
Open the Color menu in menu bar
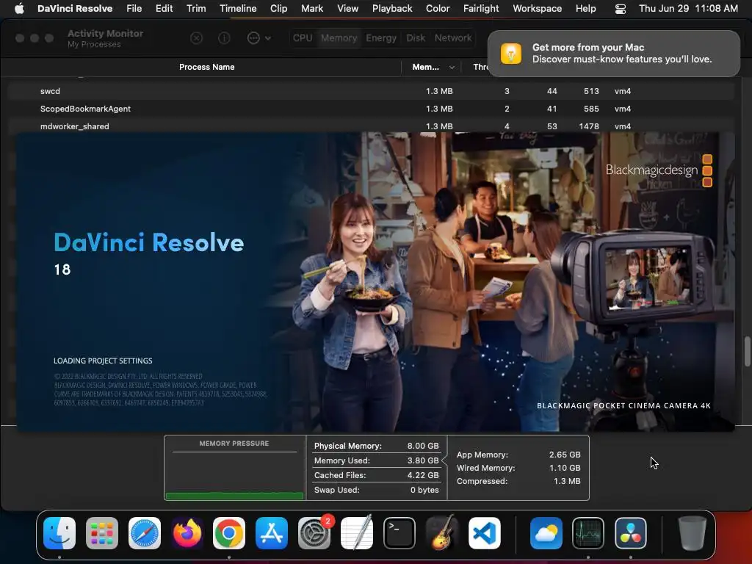[438, 9]
